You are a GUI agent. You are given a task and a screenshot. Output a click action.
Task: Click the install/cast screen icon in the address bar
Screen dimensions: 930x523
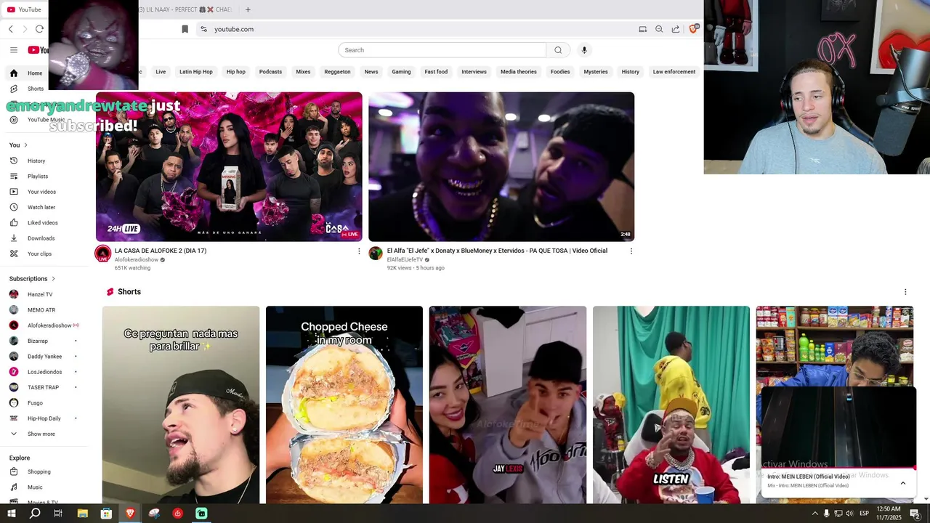click(642, 29)
